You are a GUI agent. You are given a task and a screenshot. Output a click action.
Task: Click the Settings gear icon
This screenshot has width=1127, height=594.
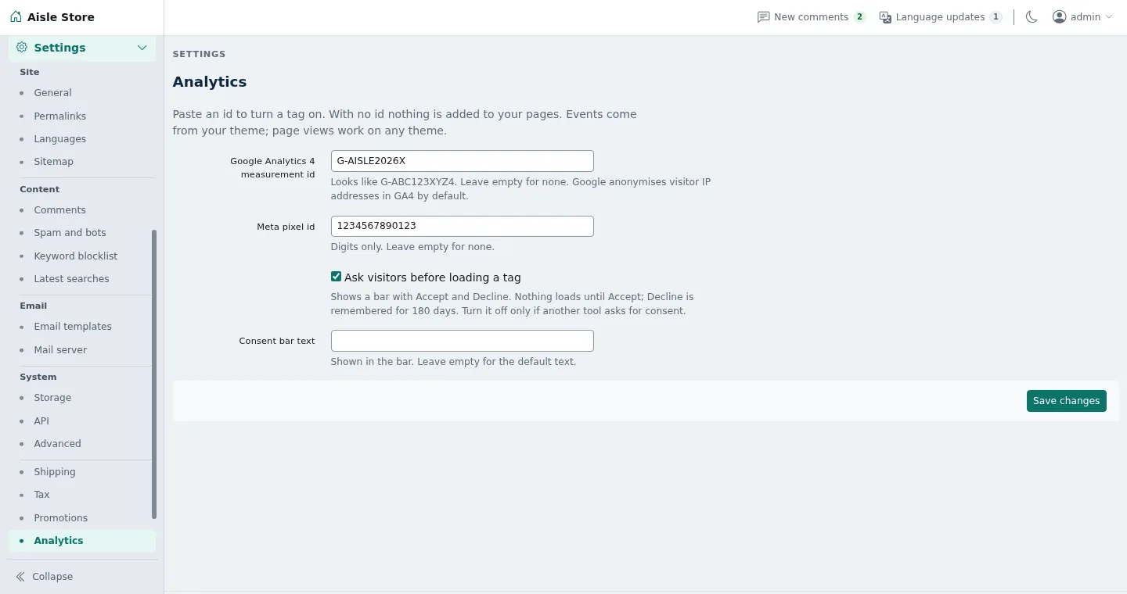pos(22,48)
